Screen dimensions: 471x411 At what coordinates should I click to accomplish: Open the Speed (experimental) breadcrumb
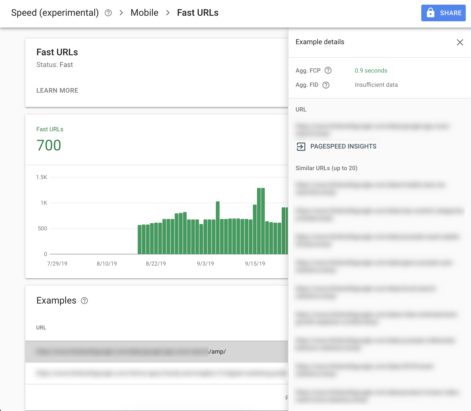point(55,13)
